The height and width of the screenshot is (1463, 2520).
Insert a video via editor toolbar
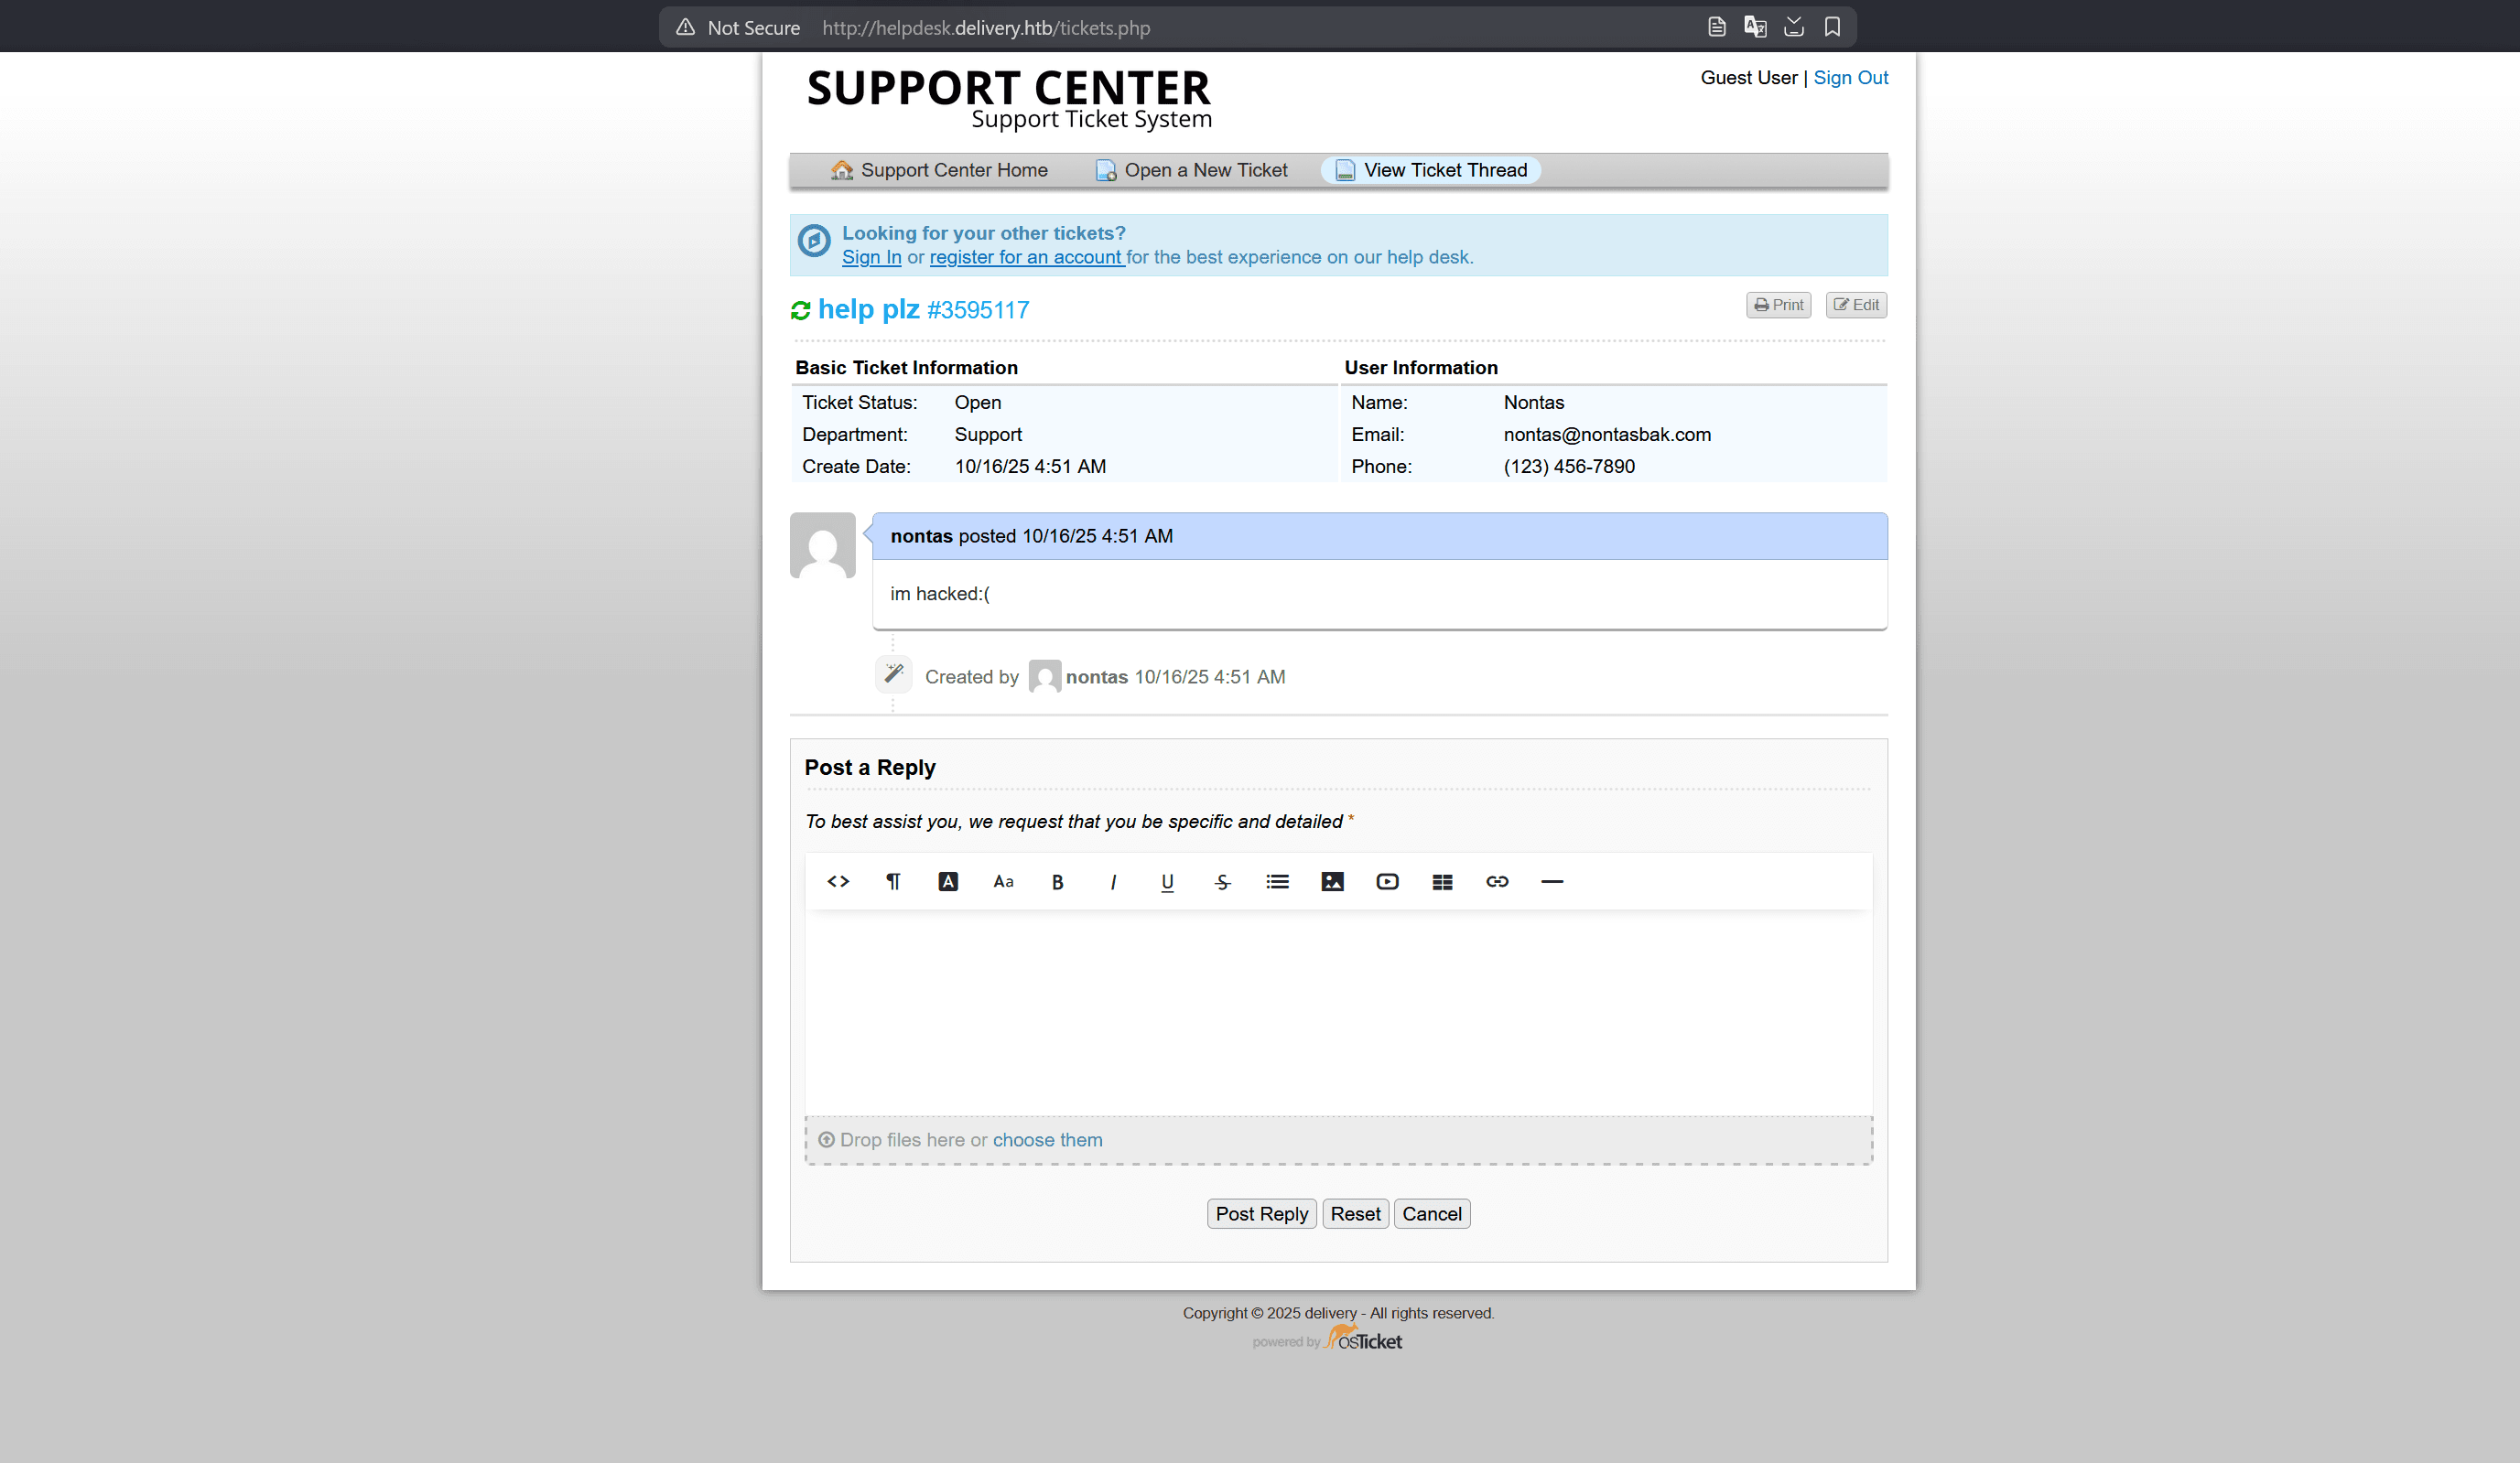pos(1387,881)
